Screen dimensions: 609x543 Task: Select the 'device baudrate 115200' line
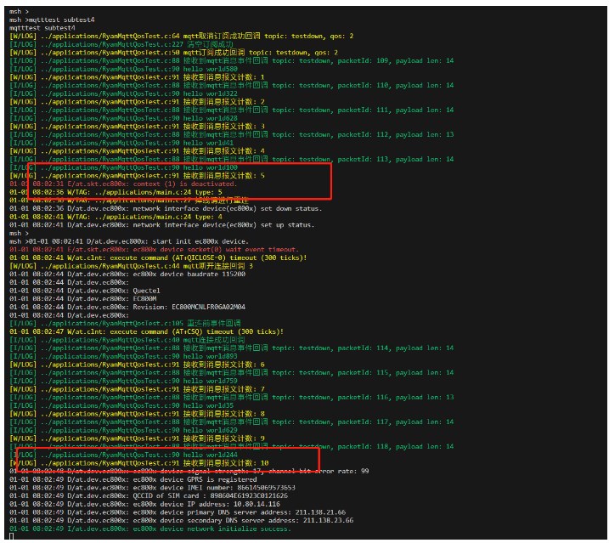[127, 274]
